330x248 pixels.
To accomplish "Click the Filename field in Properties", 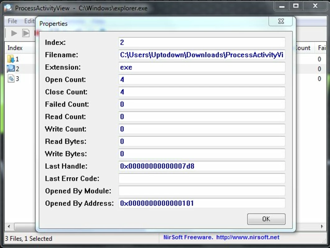I will [202, 55].
